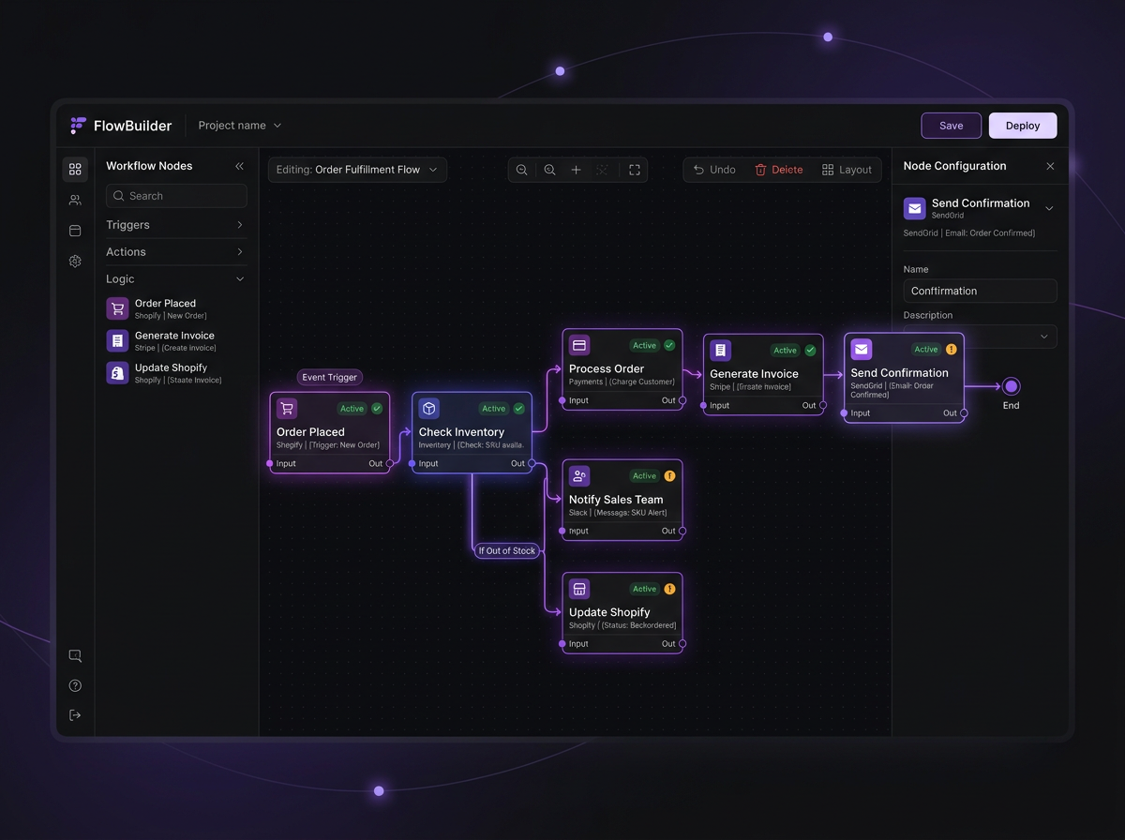This screenshot has height=840, width=1125.
Task: Collapse the Logic section
Action: [175, 279]
